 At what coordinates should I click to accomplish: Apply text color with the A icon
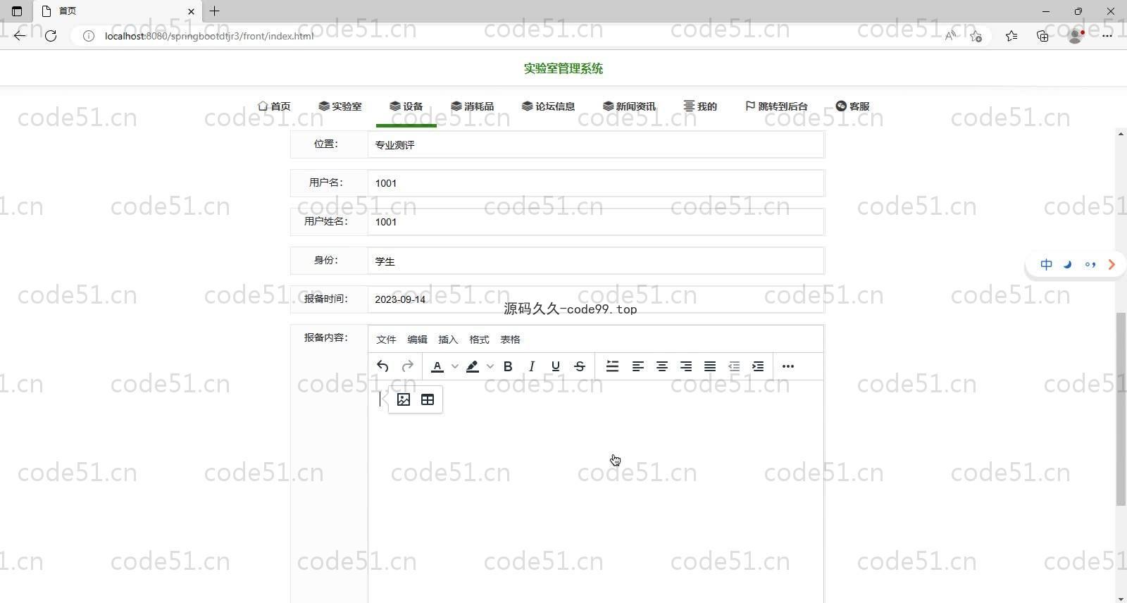tap(437, 366)
